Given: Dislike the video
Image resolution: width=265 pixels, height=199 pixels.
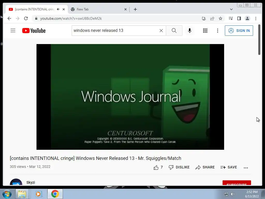Looking at the screenshot, I should (x=179, y=167).
